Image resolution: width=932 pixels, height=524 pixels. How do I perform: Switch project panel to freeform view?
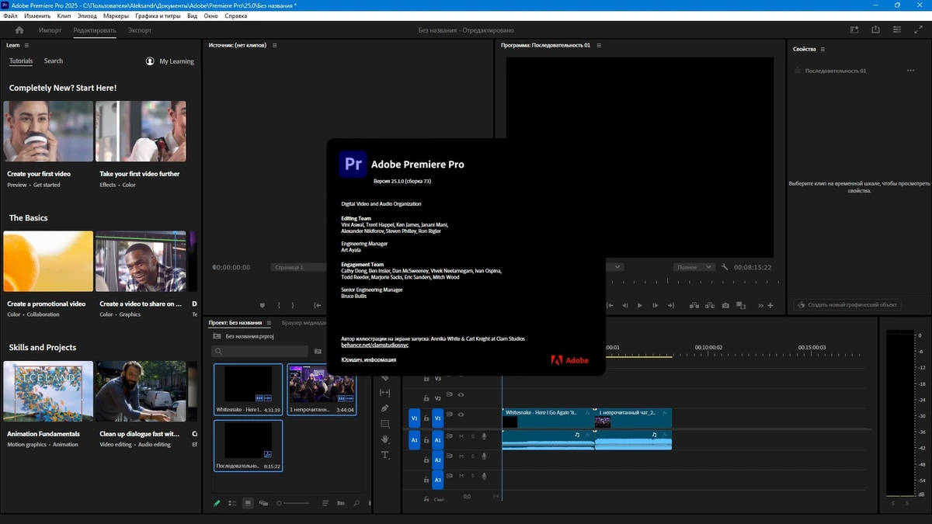pyautogui.click(x=264, y=503)
